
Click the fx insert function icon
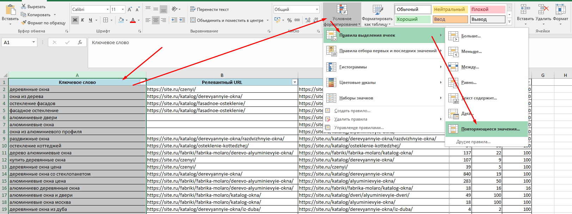click(80, 42)
